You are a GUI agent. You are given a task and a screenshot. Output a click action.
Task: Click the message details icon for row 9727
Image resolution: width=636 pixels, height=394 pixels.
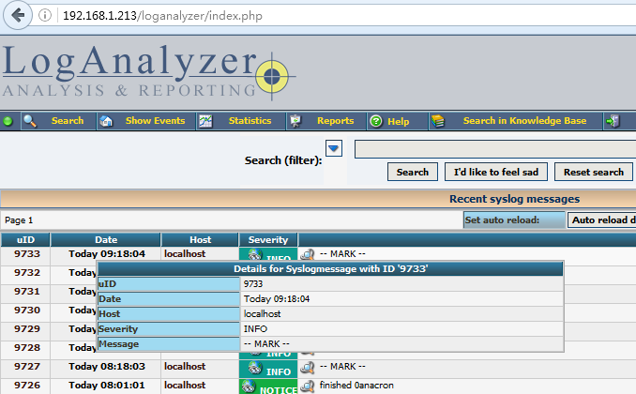pos(308,367)
